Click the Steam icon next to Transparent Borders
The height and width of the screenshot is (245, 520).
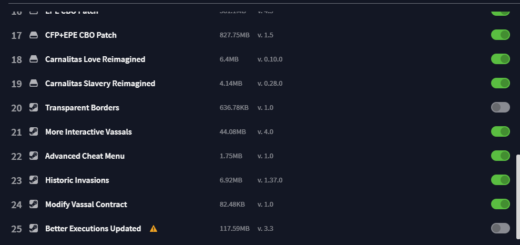(34, 107)
